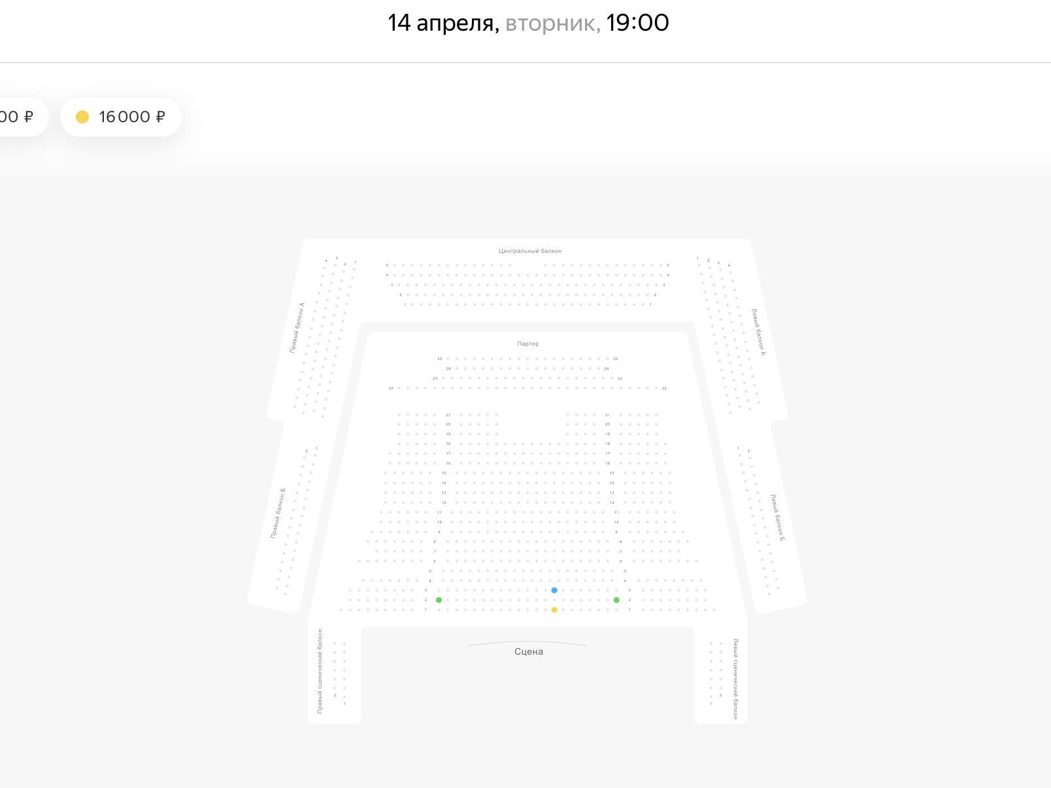Click the Правый сценический балкон label
The width and height of the screenshot is (1051, 788).
tap(320, 671)
